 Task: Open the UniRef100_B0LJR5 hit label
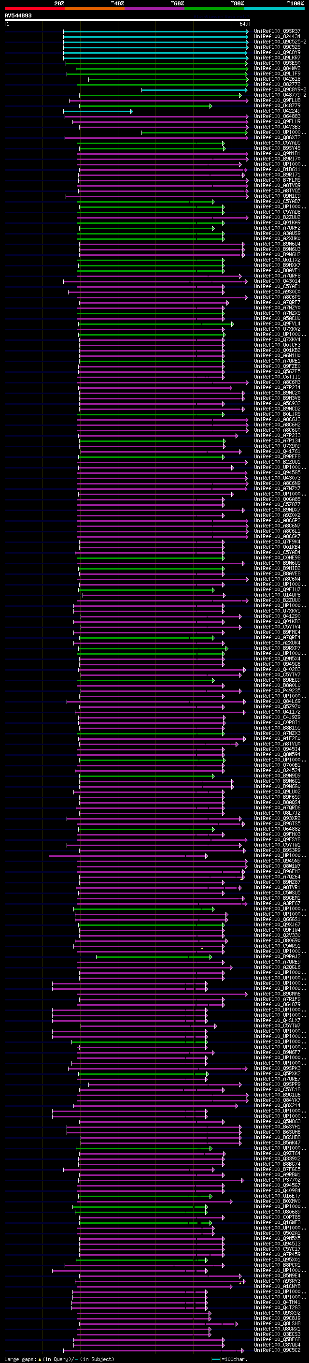tap(277, 414)
